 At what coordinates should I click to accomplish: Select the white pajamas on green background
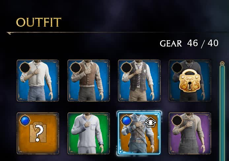tap(89, 133)
